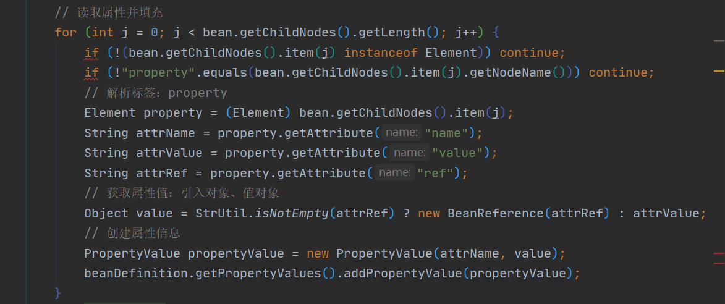Click the comment "// 创建属性信息"
725x304 pixels.
click(132, 234)
